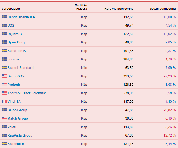
Task: Click the -6,10 % value for Match Group
Action: [x=170, y=118]
